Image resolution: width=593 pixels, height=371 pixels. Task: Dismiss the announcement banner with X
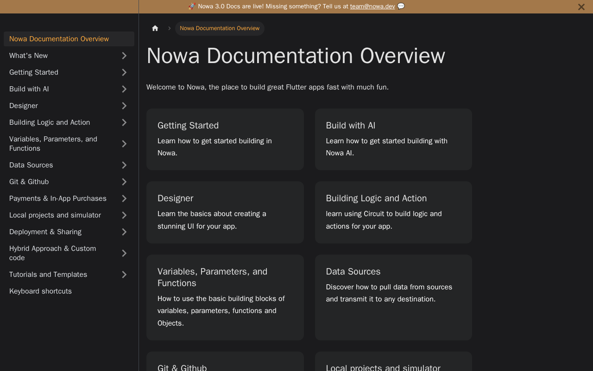point(581,7)
